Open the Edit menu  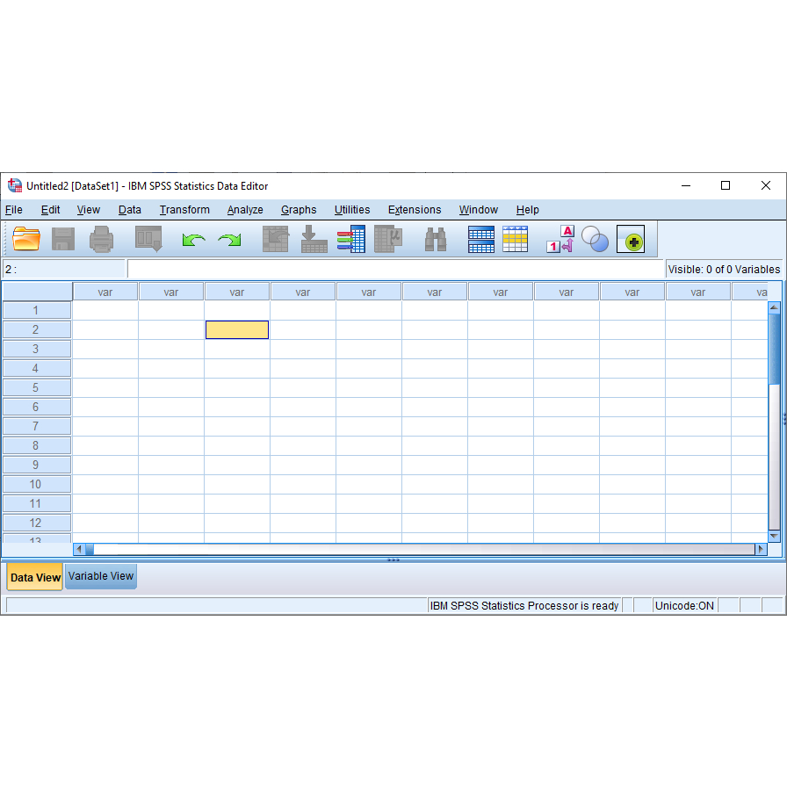tap(50, 210)
